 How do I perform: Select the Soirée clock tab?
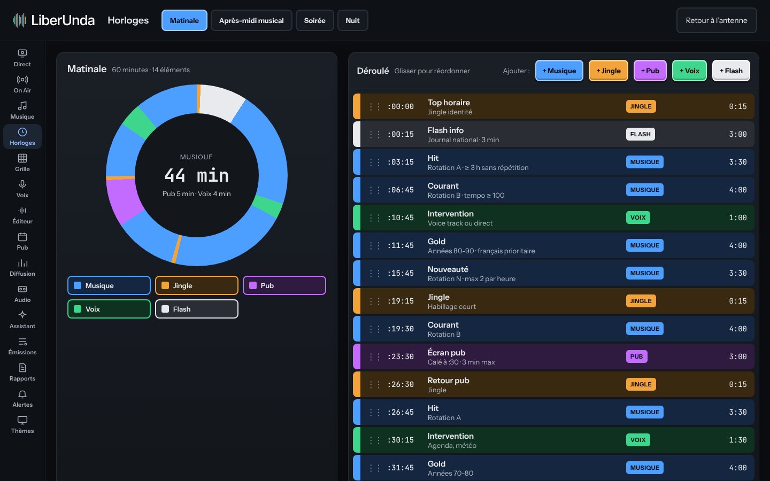[x=315, y=20]
